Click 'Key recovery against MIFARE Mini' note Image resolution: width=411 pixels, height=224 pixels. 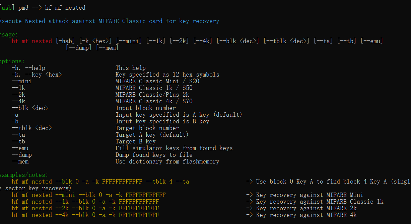tap(310, 195)
